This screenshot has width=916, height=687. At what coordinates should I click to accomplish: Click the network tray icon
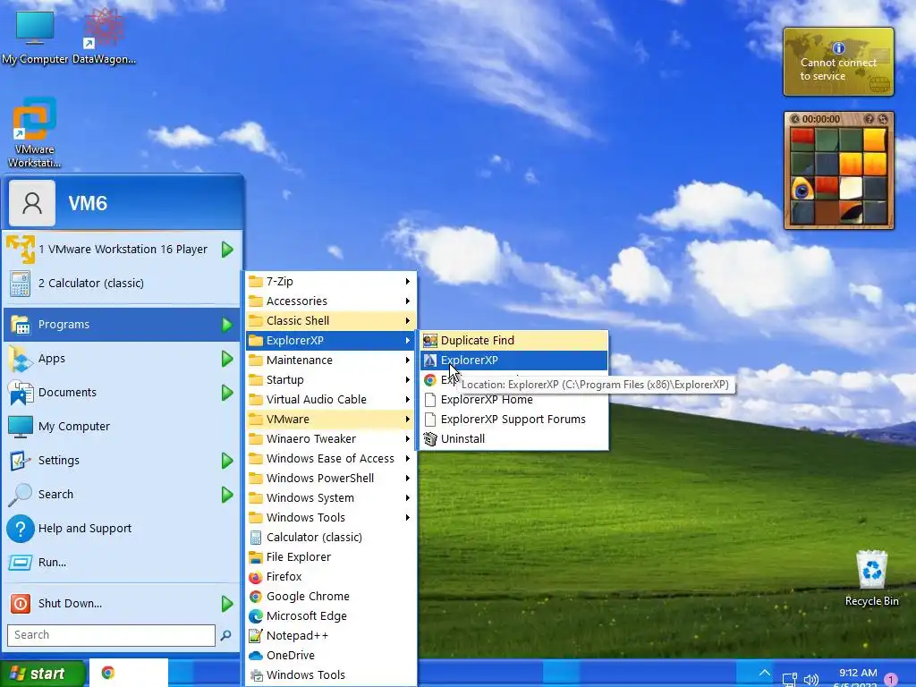[x=790, y=680]
